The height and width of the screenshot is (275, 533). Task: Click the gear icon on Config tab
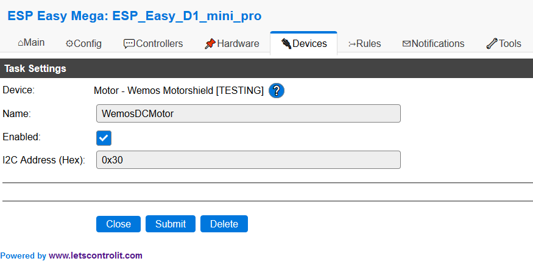tap(69, 43)
